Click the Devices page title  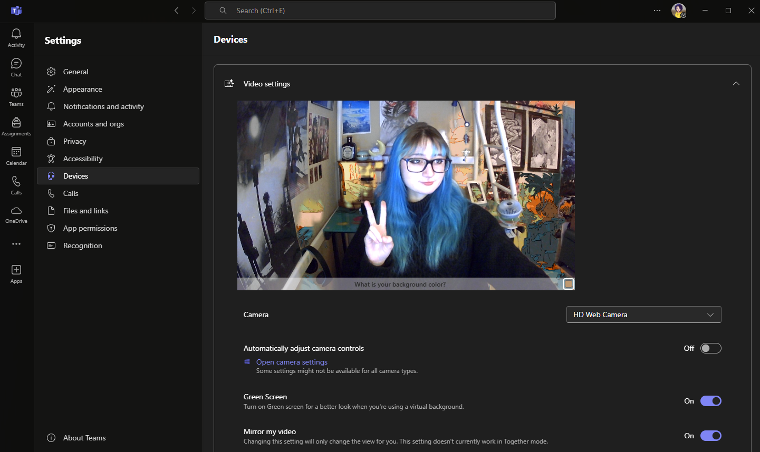click(x=230, y=40)
